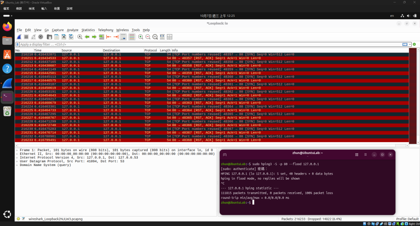Click the packet list horizontal scrollbar
Image resolution: width=420 pixels, height=226 pixels.
click(x=212, y=146)
